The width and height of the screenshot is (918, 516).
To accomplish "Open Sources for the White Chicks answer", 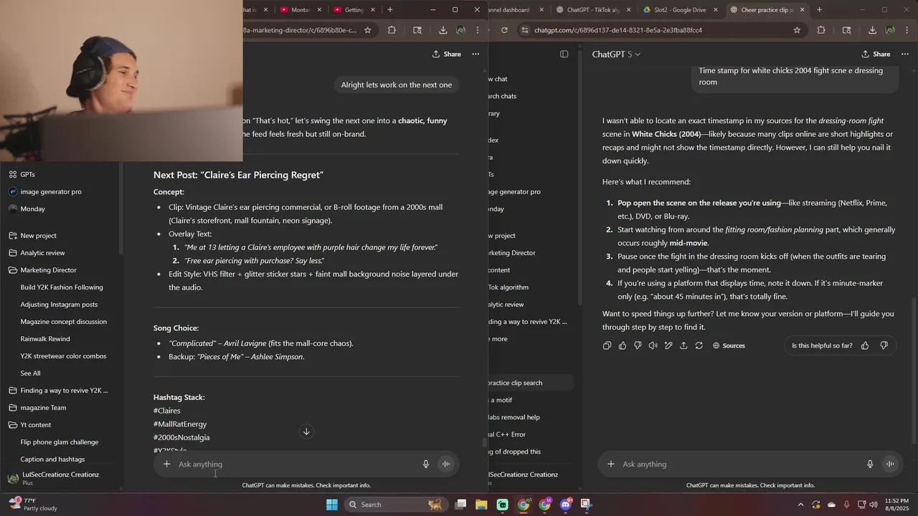I will point(729,345).
